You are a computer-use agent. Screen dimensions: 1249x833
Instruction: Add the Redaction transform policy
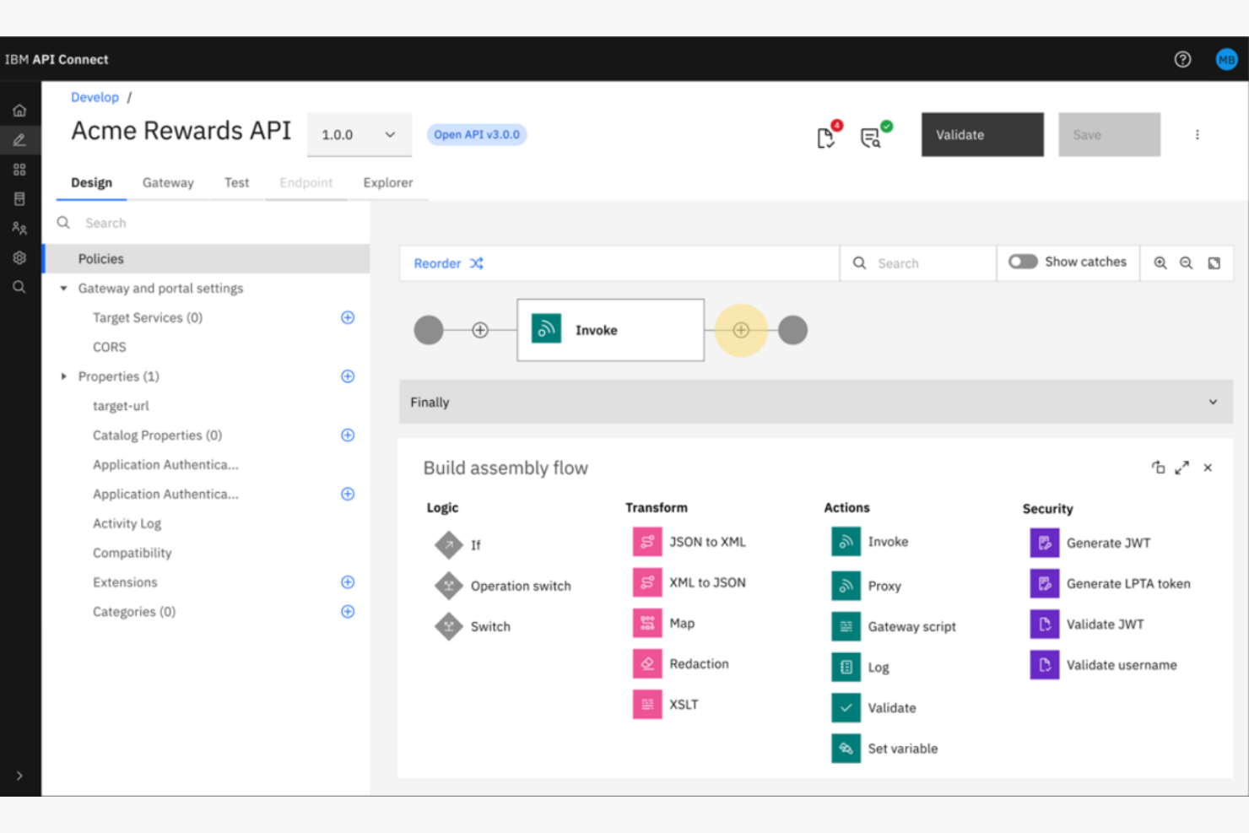pos(681,664)
